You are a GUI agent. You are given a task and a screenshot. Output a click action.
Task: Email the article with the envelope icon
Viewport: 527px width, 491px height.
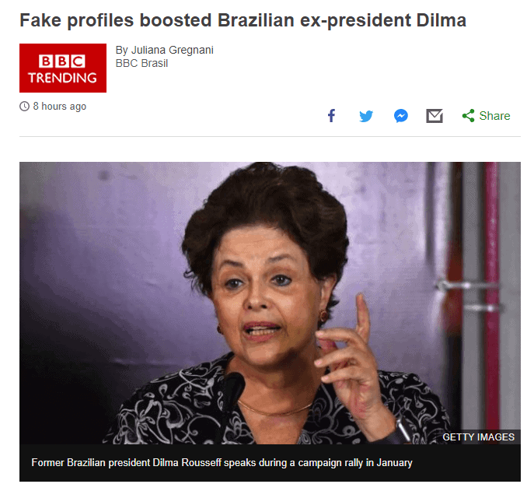[435, 116]
